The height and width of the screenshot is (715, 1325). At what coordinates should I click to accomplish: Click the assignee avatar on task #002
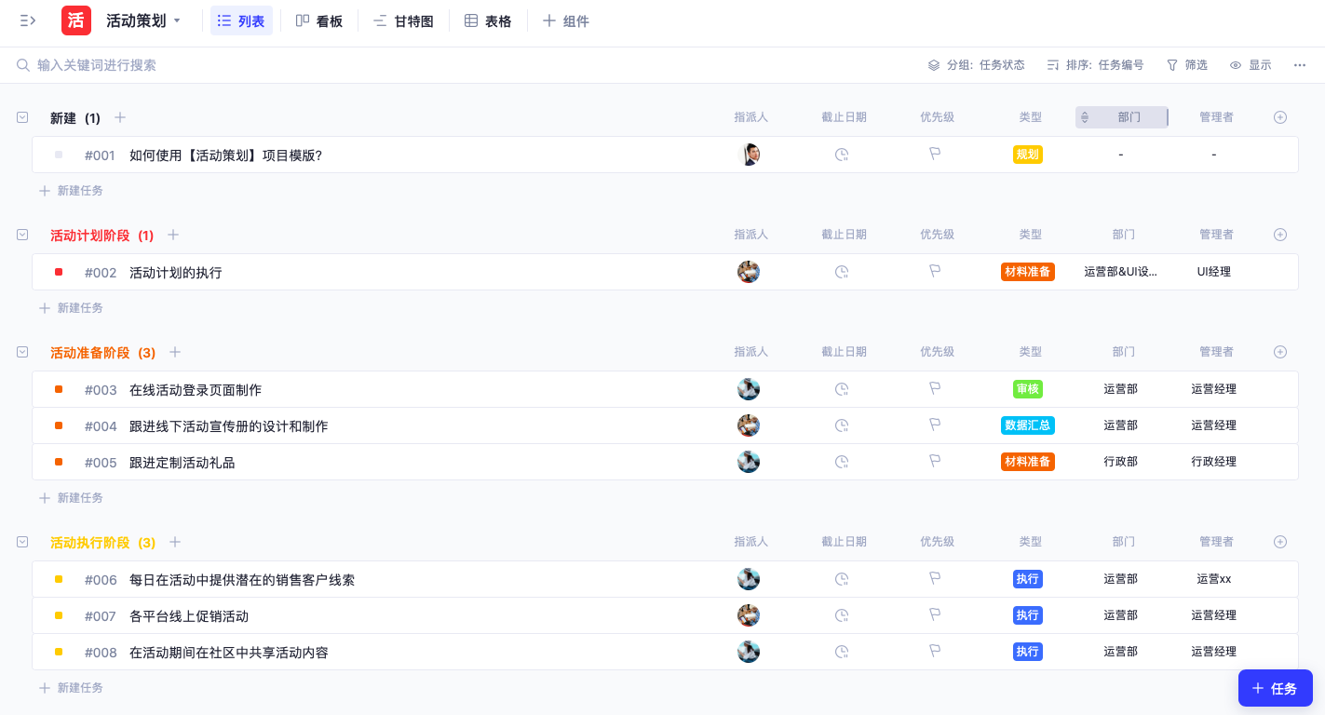point(749,271)
